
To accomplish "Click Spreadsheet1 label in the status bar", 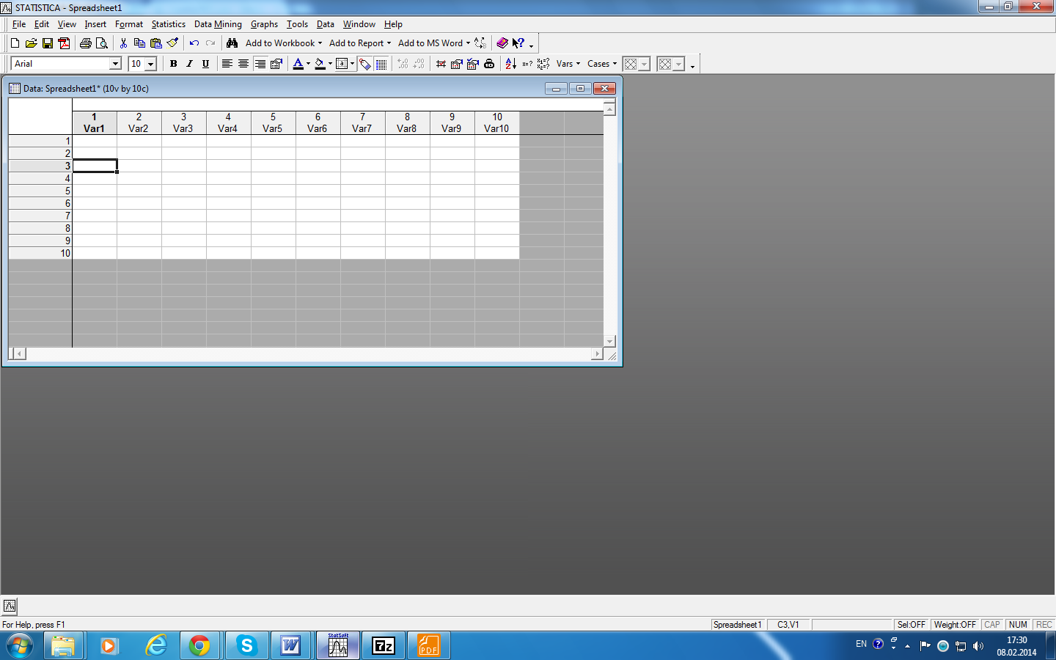I will pyautogui.click(x=738, y=625).
